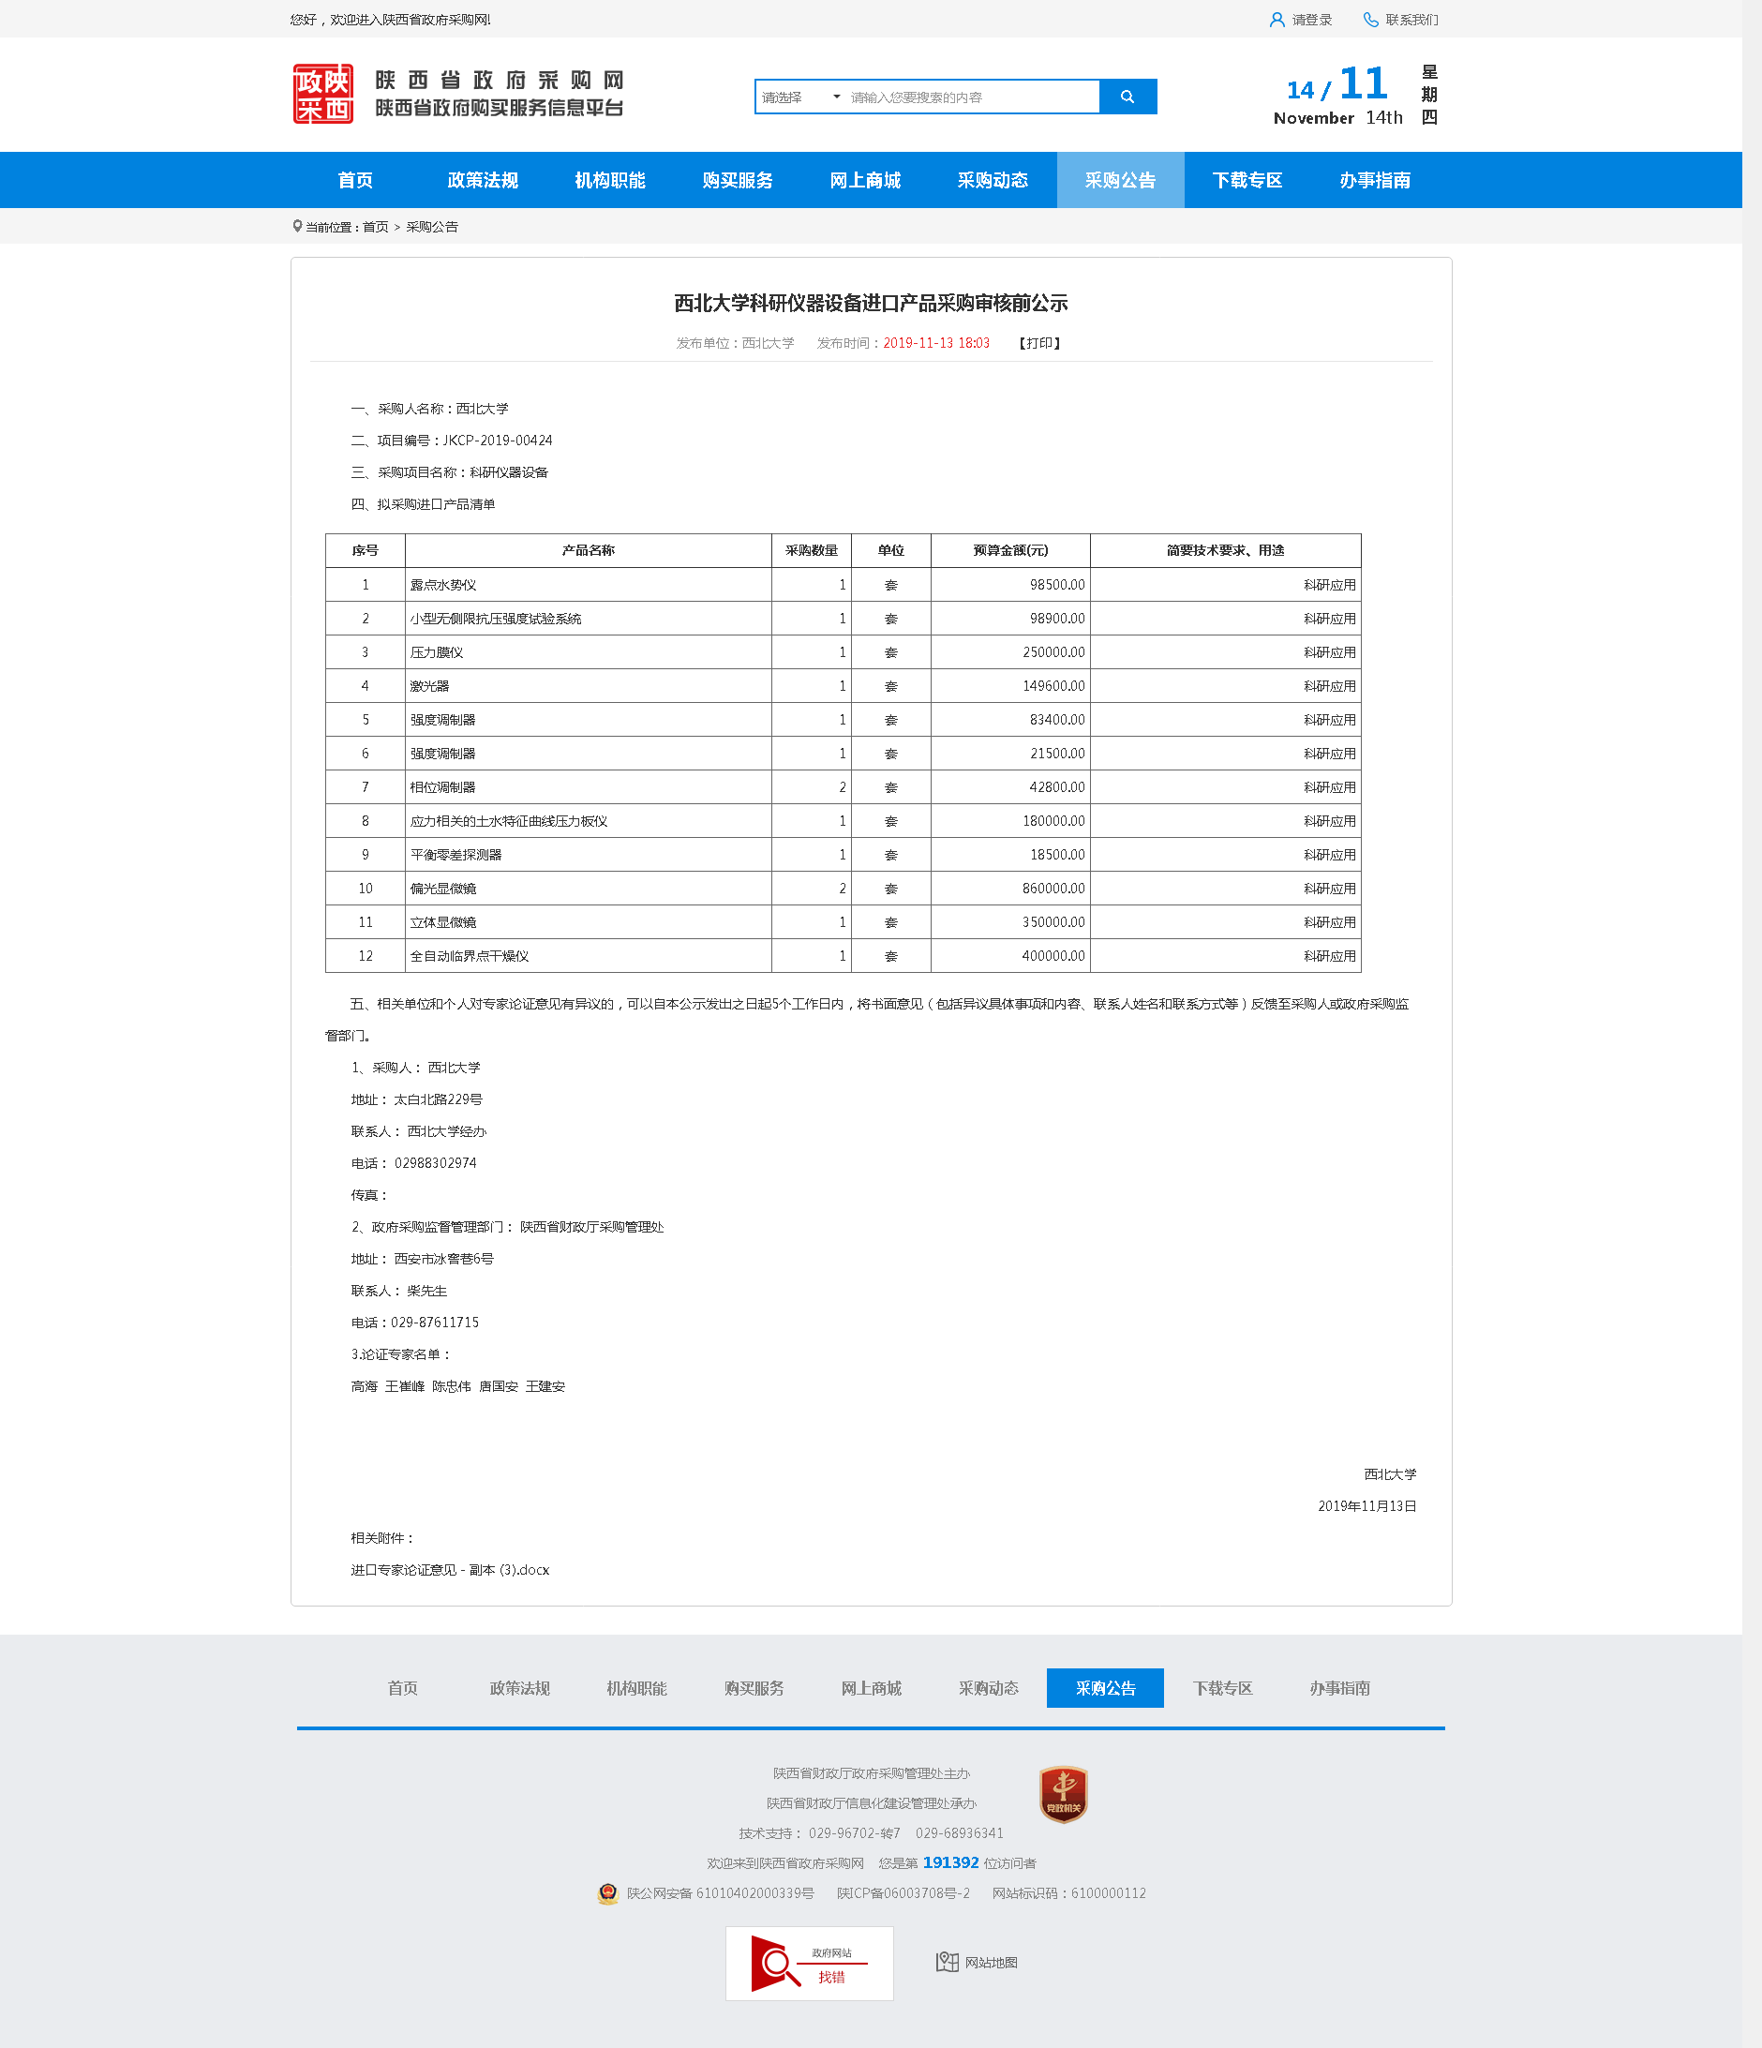Click footer navigation item 采购动态
This screenshot has height=2048, width=1762.
[988, 1688]
